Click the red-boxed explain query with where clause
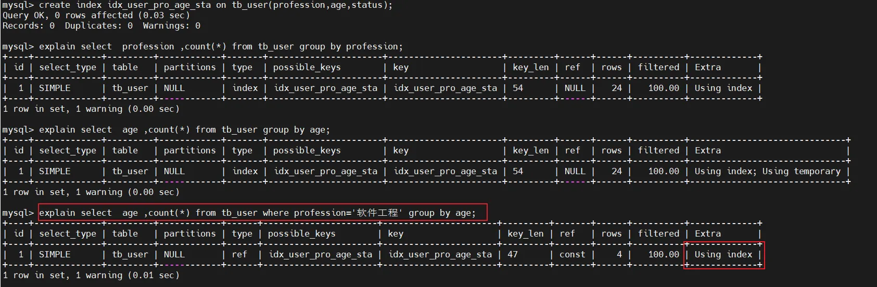The height and width of the screenshot is (287, 877). tap(257, 213)
